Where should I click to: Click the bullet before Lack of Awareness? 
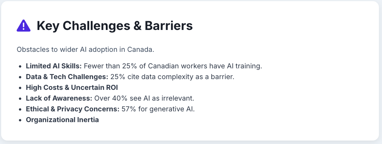(20, 99)
